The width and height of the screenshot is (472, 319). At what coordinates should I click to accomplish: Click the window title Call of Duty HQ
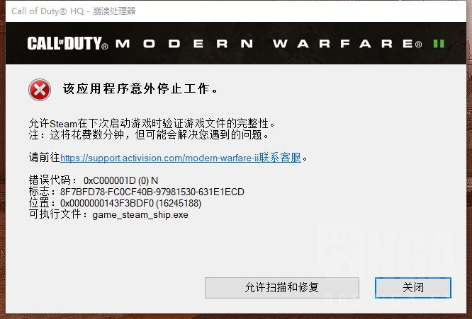click(47, 11)
